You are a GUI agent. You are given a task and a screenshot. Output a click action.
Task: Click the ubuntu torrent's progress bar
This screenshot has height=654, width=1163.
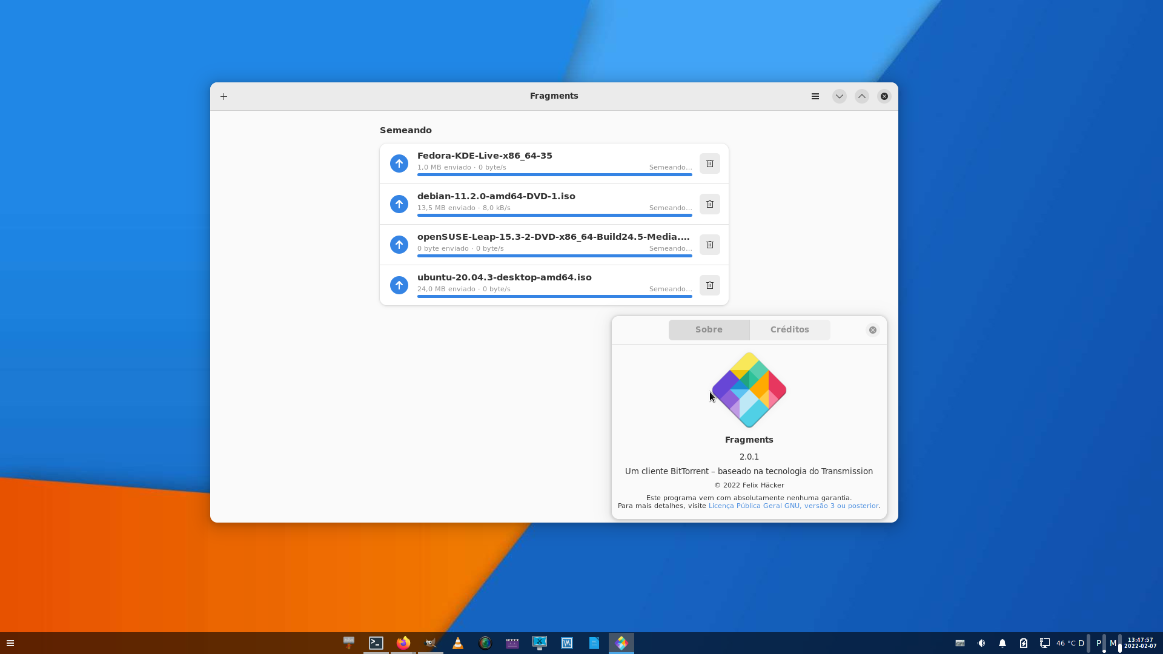click(555, 296)
